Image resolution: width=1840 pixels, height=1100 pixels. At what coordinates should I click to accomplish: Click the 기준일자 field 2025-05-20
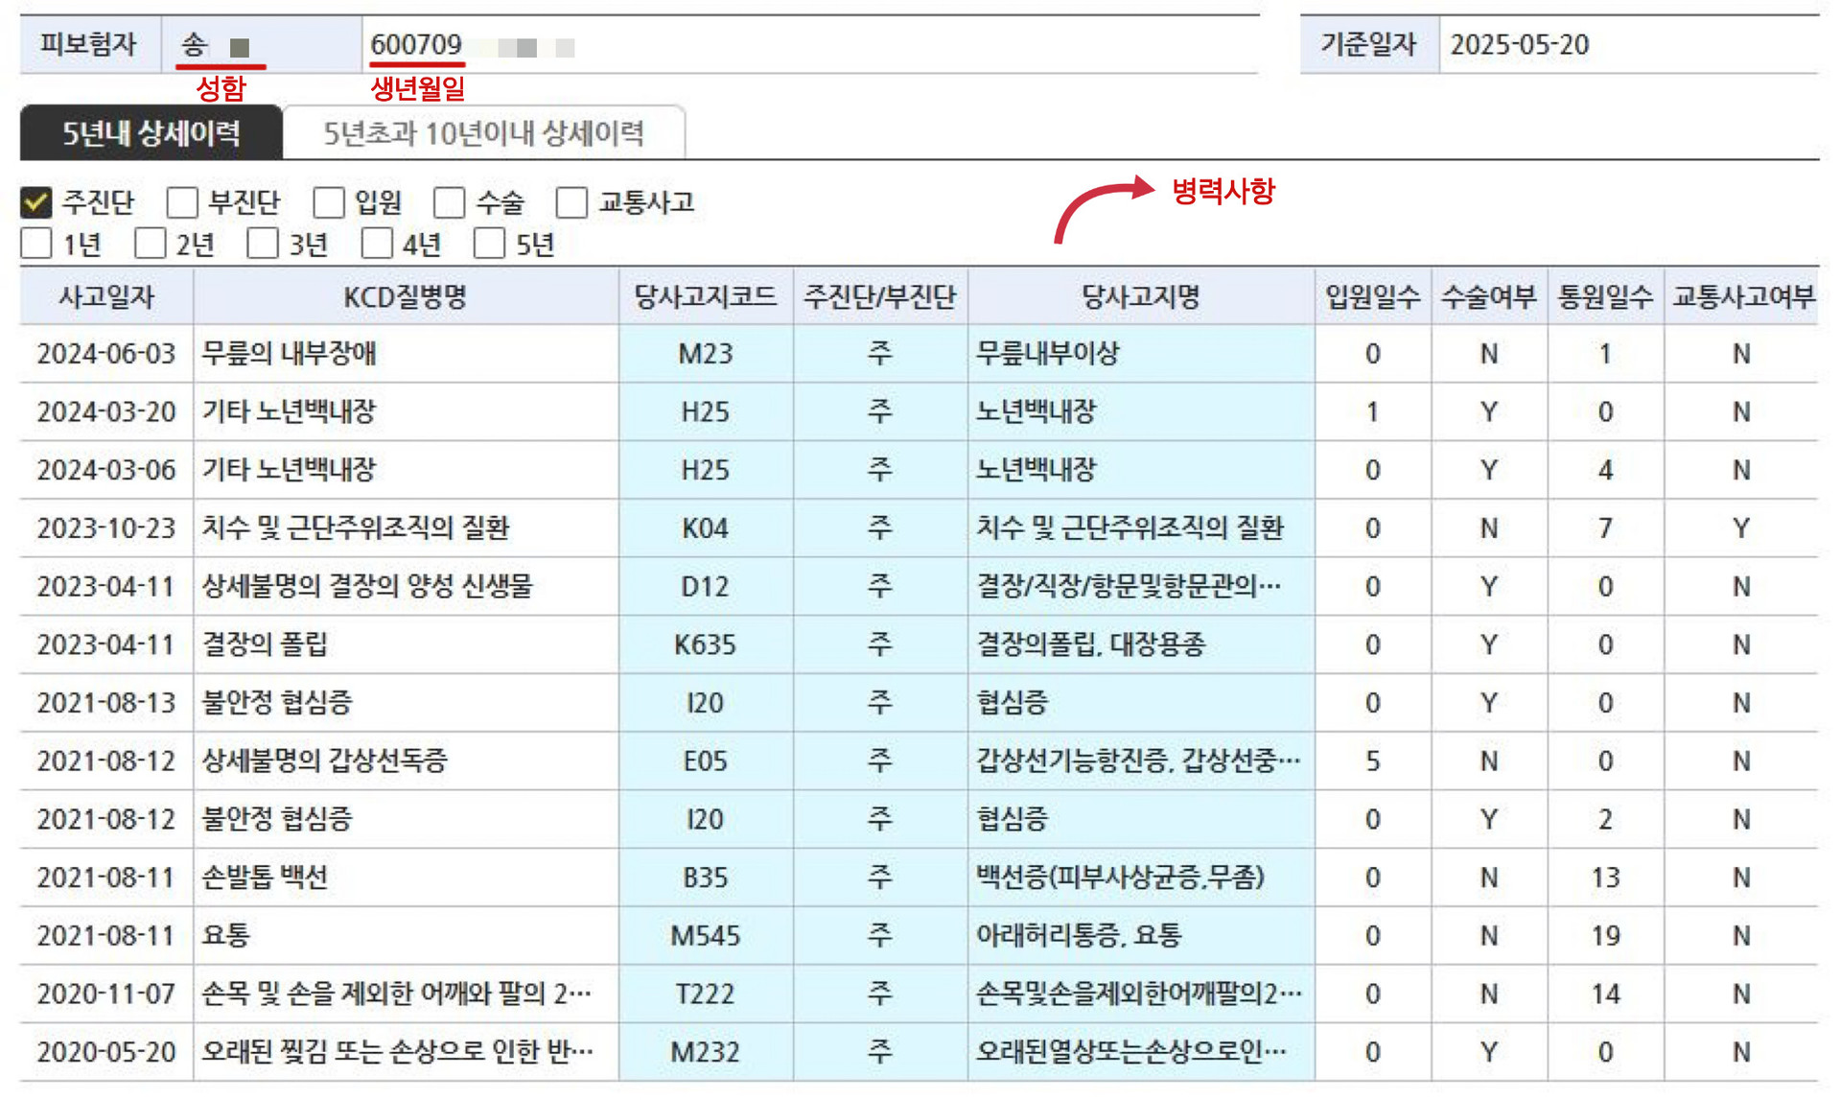1628,44
